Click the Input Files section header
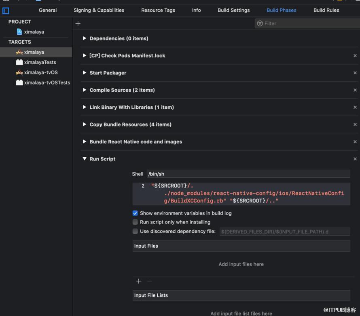The image size is (360, 316). coord(241,246)
